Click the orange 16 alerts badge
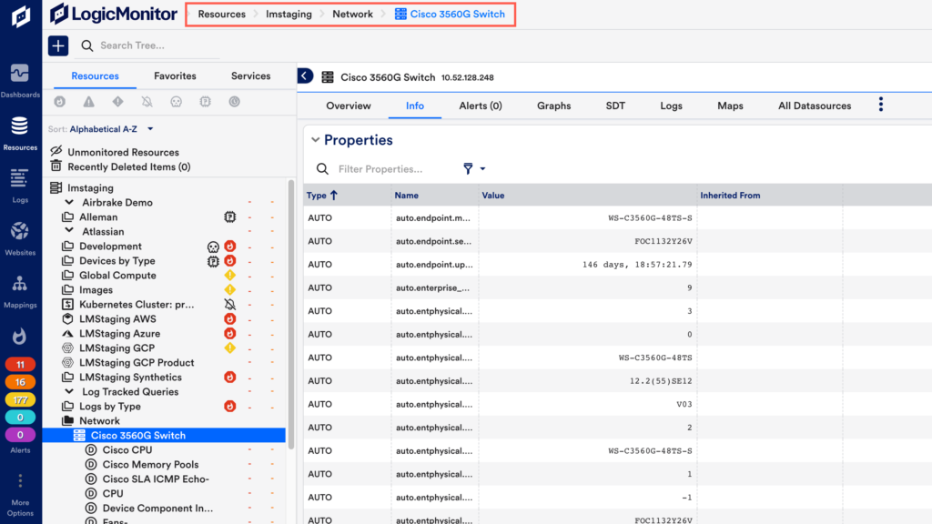Image resolution: width=932 pixels, height=524 pixels. (20, 382)
